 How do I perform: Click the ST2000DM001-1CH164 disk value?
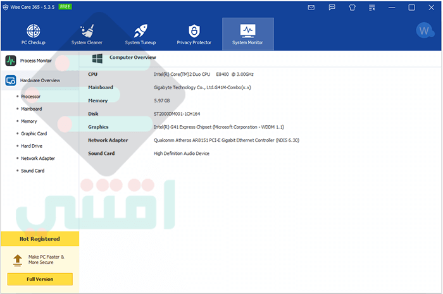point(177,114)
